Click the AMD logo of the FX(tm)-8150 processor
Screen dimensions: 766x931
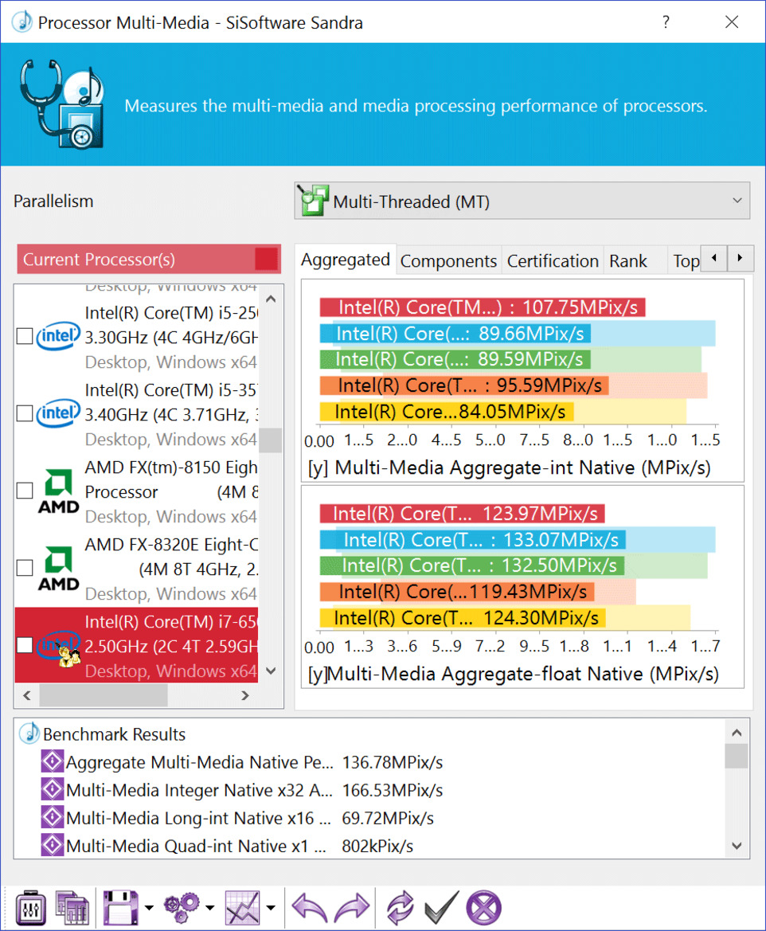coord(58,491)
